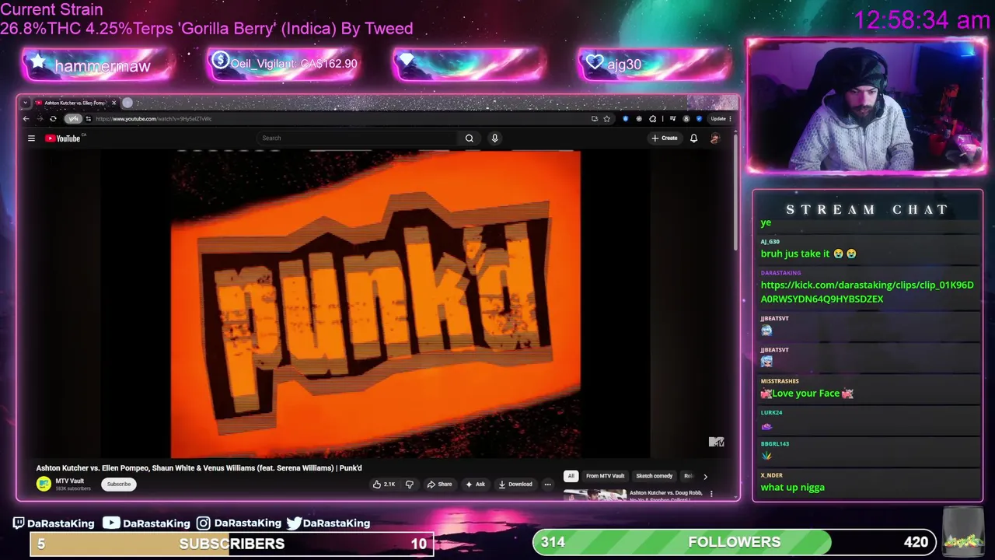Click the Punk'd video player
This screenshot has width=995, height=560.
point(375,304)
